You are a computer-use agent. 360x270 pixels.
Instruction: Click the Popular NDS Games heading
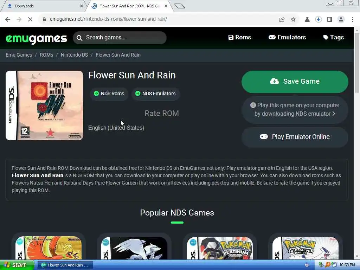(x=177, y=213)
